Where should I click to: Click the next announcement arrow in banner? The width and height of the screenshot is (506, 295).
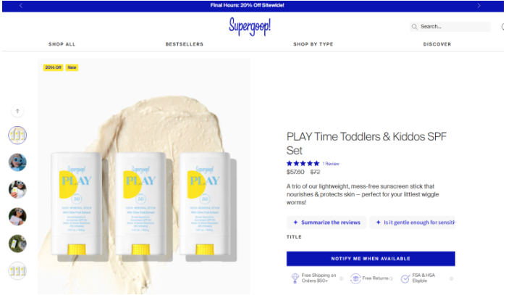[478, 6]
